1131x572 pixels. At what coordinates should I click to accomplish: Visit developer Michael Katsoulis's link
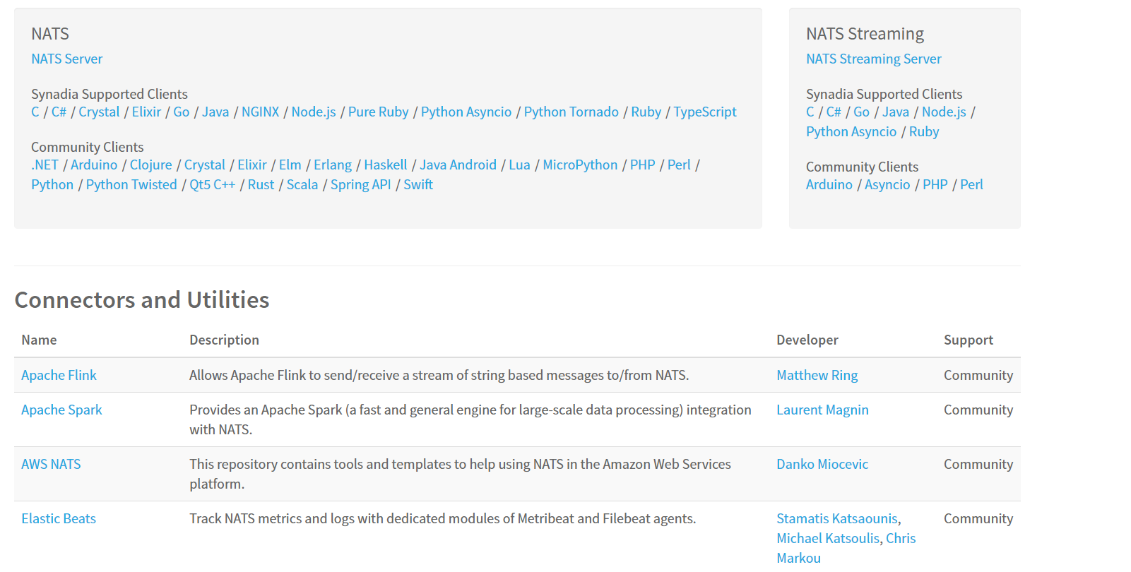point(828,539)
